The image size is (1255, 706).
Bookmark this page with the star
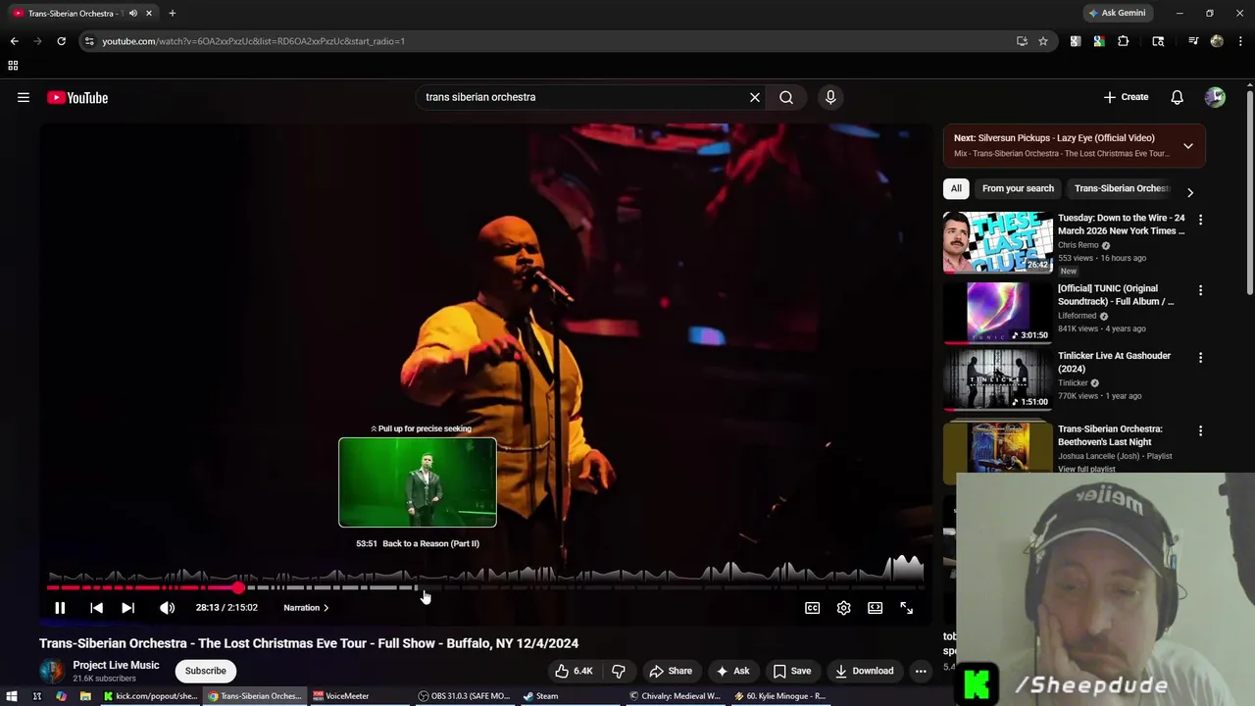coord(1043,41)
